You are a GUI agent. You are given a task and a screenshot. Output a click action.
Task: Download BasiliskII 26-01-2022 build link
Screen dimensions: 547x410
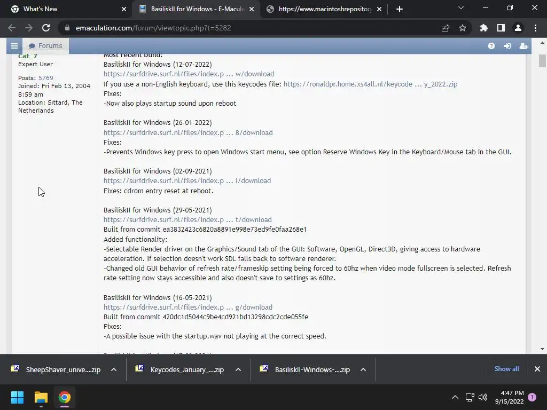pos(188,132)
